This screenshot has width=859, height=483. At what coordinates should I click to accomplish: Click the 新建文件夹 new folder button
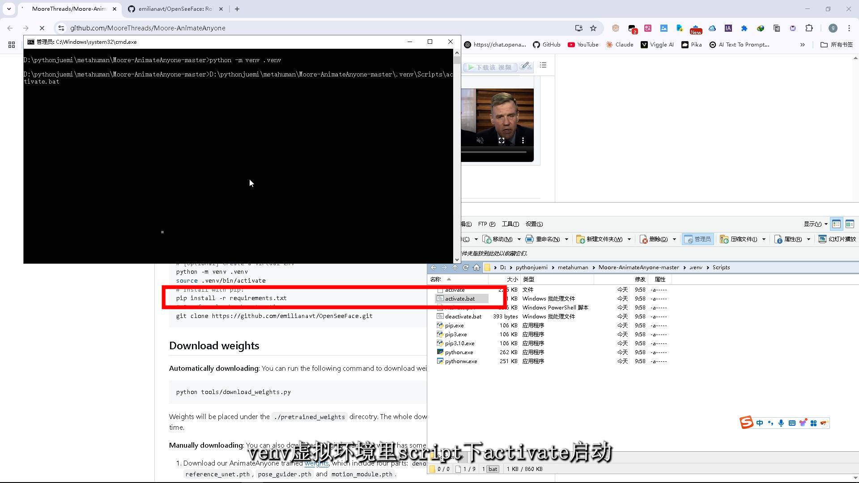coord(600,239)
